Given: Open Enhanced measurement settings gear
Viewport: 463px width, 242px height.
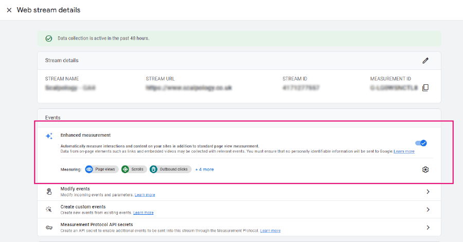Looking at the screenshot, I should 425,170.
